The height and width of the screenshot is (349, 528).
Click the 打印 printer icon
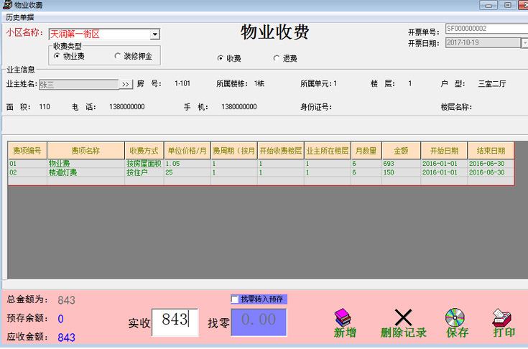pos(501,317)
